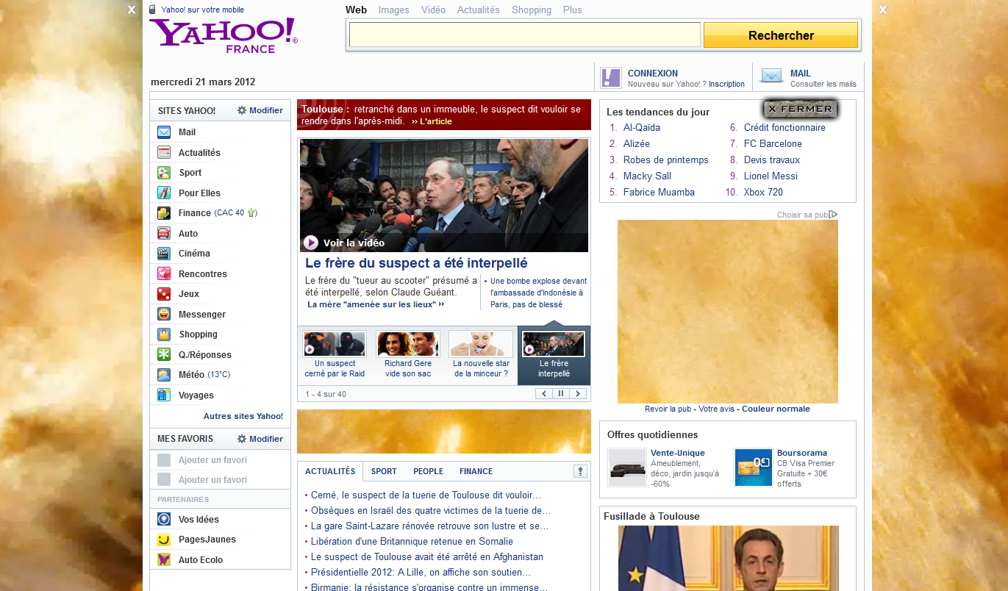Close the right background ad with X
The height and width of the screenshot is (591, 1008).
[x=883, y=10]
